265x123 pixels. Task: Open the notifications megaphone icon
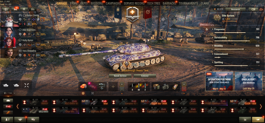(258, 120)
